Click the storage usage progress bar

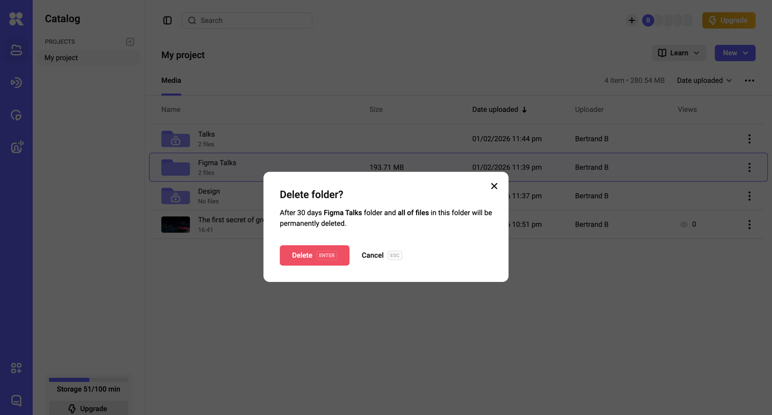(88, 380)
